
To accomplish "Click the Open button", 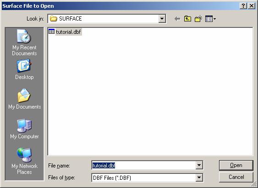I will coord(236,165).
